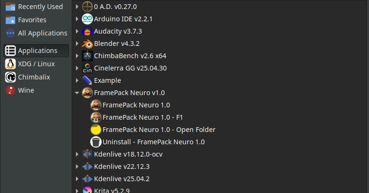Click the All Applications dots icon
This screenshot has width=369, height=193.
click(10, 33)
